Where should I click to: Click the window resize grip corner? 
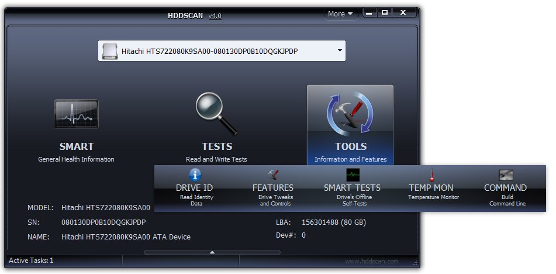[x=416, y=263]
